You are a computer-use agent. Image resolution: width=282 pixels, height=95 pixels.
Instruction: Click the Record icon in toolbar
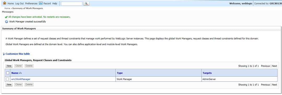point(41,3)
